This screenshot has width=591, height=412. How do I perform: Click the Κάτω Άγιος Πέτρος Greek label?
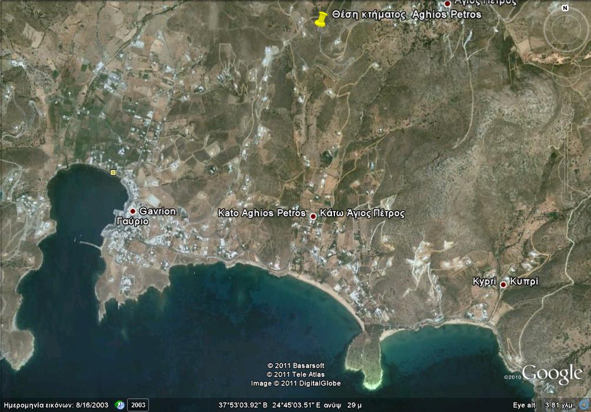pyautogui.click(x=362, y=213)
